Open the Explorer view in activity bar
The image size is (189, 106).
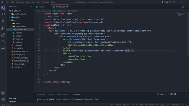click(3, 8)
